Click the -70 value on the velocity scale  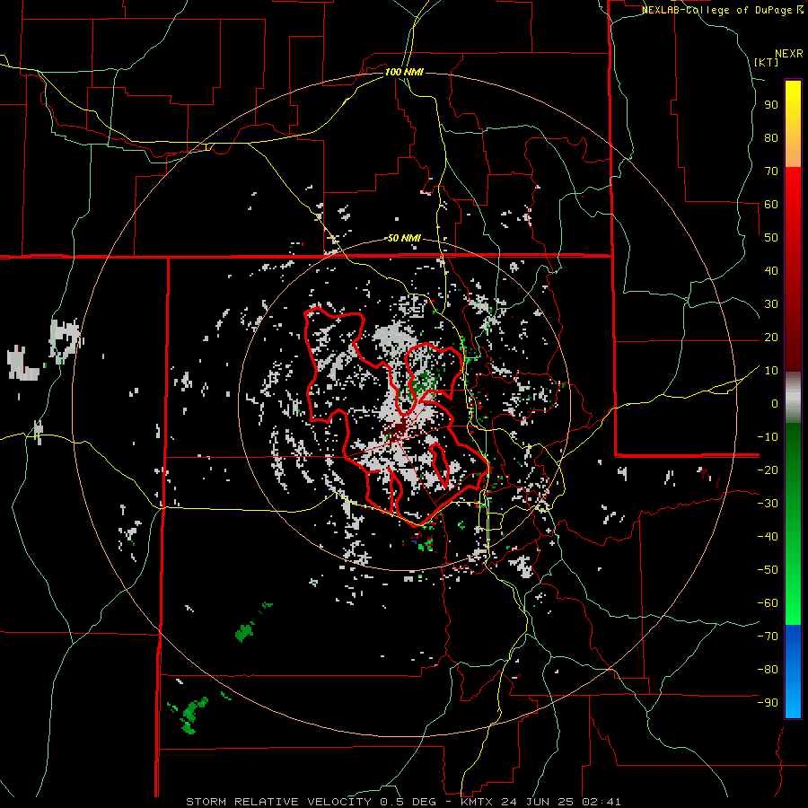point(768,636)
